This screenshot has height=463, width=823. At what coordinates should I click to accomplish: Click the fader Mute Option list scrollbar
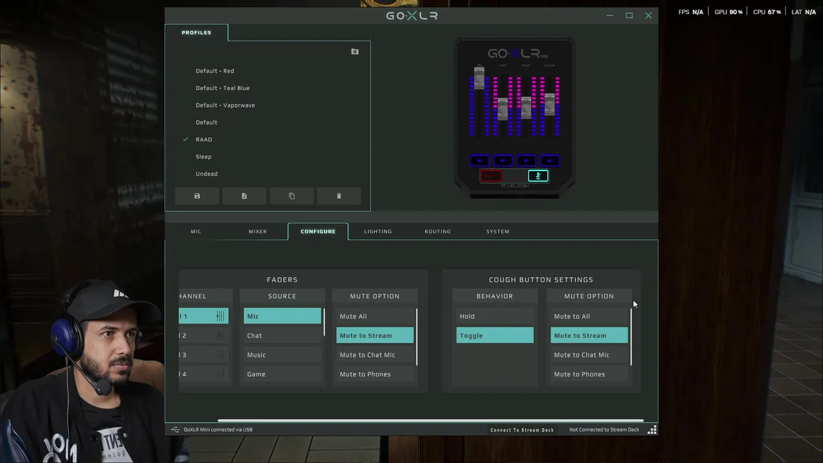(417, 337)
